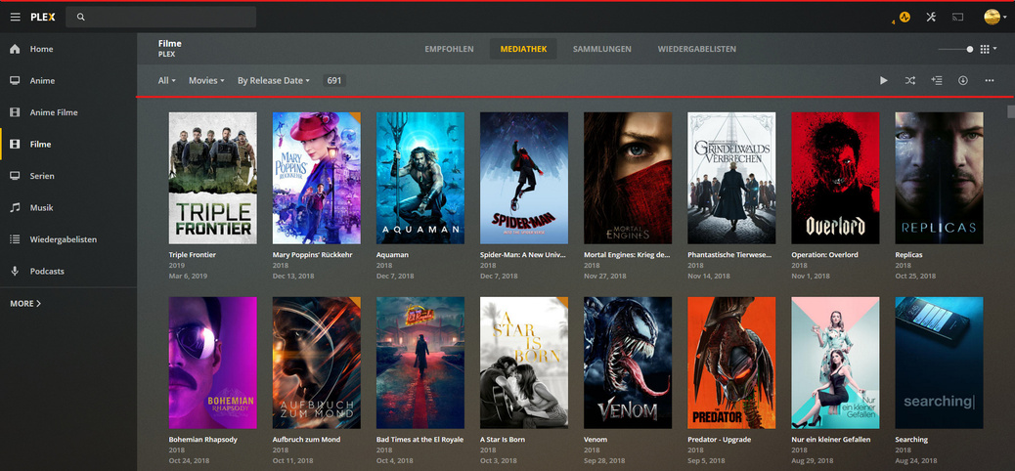Select Podcasts label in the sidebar
Viewport: 1015px width, 471px height.
(x=47, y=271)
